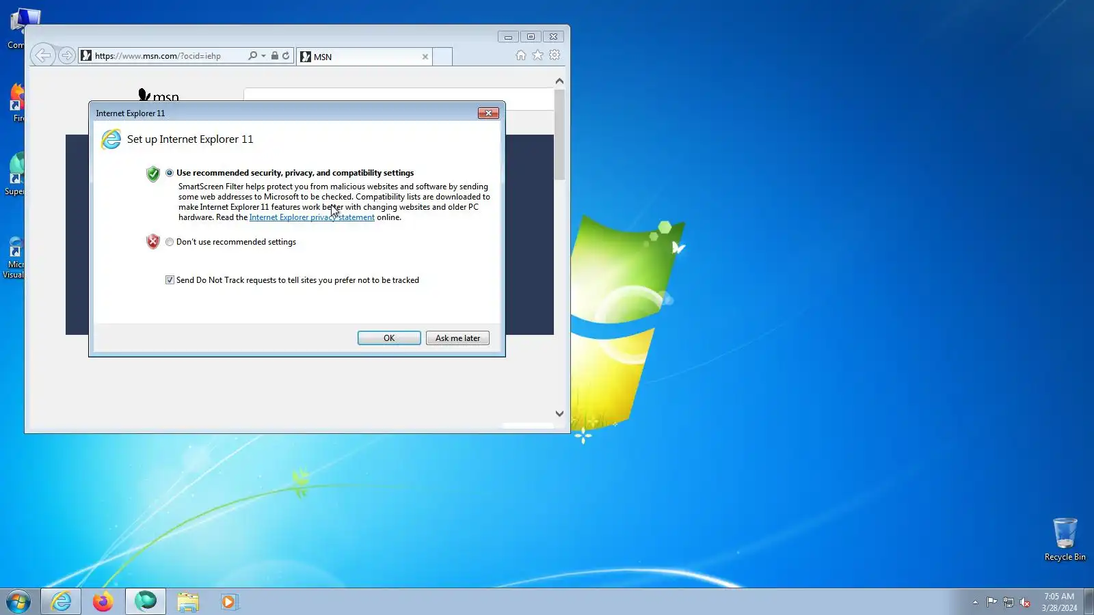Open the Windows Start menu

(x=18, y=602)
